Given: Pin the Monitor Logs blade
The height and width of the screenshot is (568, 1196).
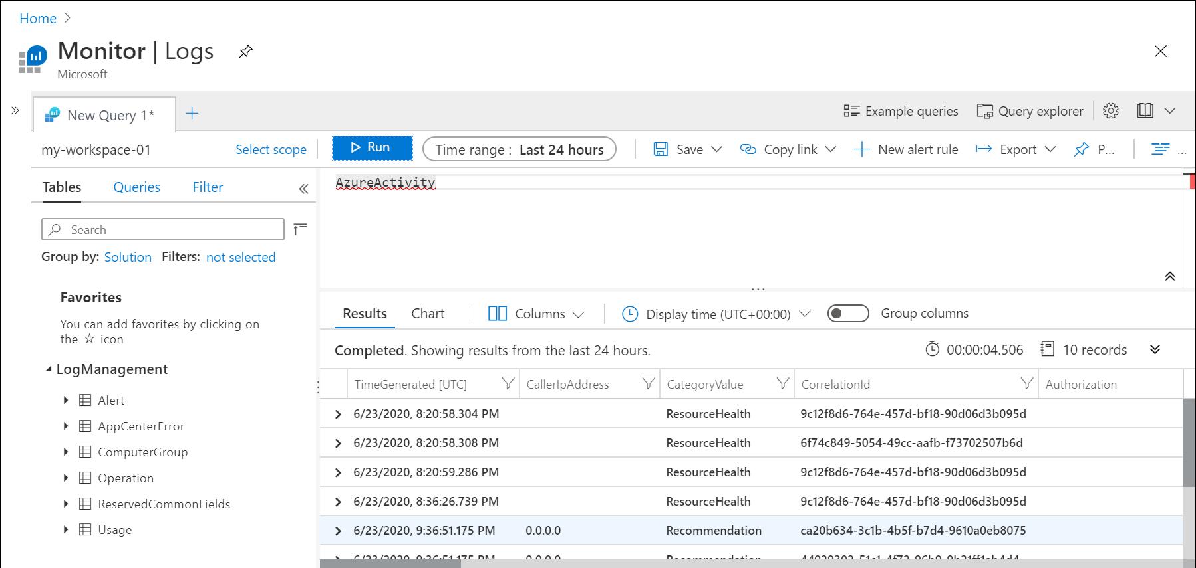Looking at the screenshot, I should coord(245,51).
